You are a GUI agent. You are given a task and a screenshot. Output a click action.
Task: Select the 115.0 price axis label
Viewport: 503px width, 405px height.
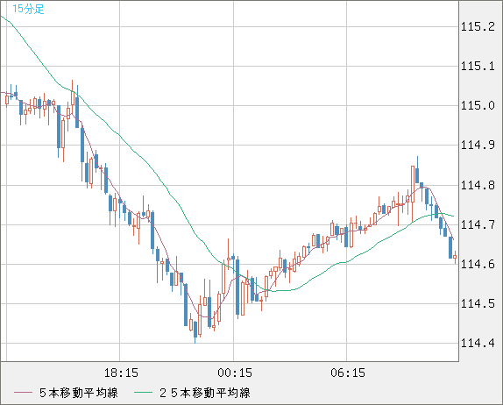[478, 105]
